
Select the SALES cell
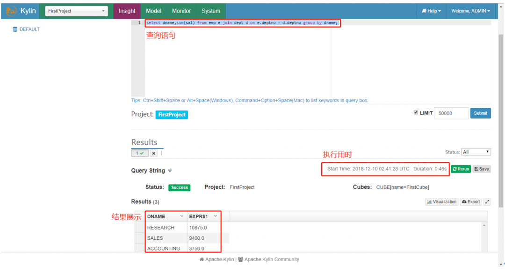(166, 238)
